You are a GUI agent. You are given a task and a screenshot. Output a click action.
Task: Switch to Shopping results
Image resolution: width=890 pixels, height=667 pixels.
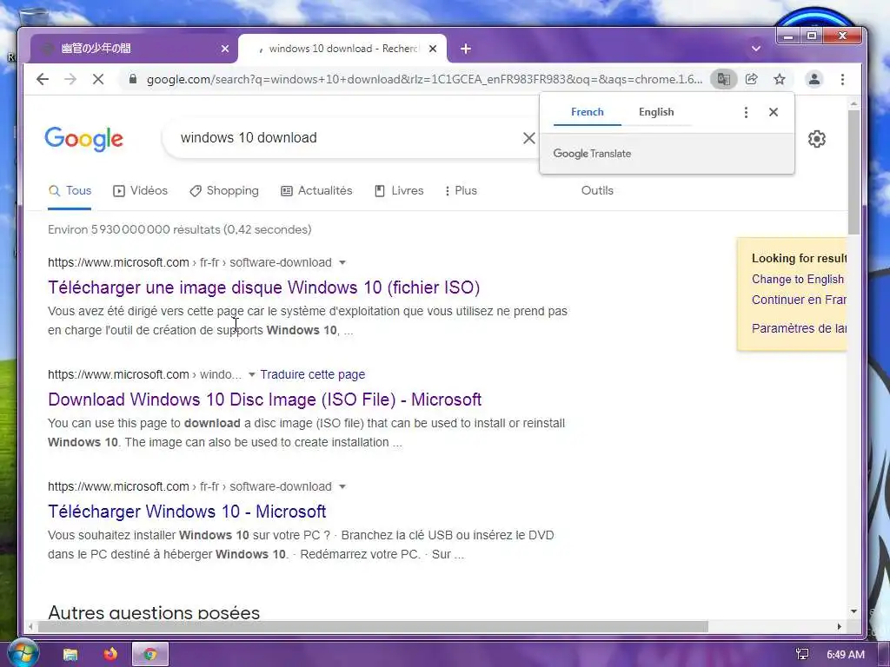(224, 190)
